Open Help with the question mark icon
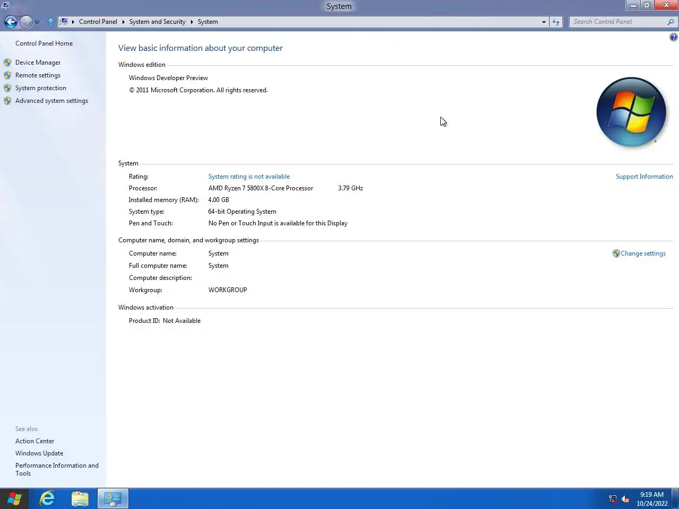The height and width of the screenshot is (509, 679). 673,37
